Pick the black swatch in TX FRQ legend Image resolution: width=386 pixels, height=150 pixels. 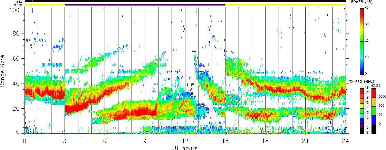pyautogui.click(x=362, y=131)
